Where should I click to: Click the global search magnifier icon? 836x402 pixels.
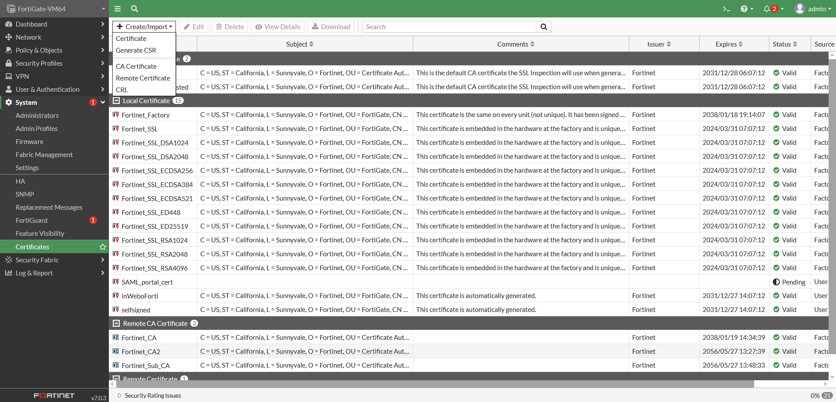click(134, 9)
